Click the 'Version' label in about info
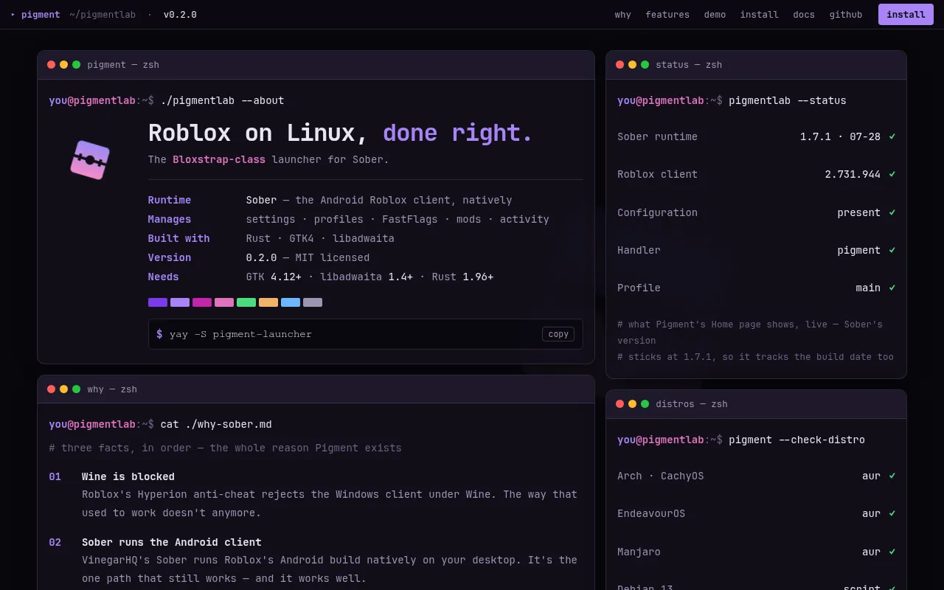 (x=170, y=258)
